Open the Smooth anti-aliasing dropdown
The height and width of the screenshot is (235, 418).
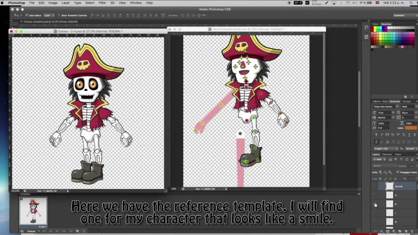(x=411, y=149)
